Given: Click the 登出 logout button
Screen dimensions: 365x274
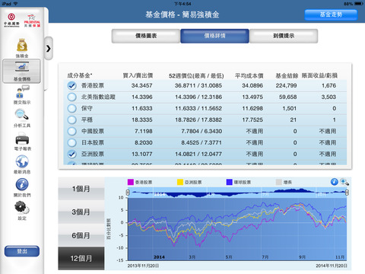Looking at the screenshot, I should (x=22, y=251).
